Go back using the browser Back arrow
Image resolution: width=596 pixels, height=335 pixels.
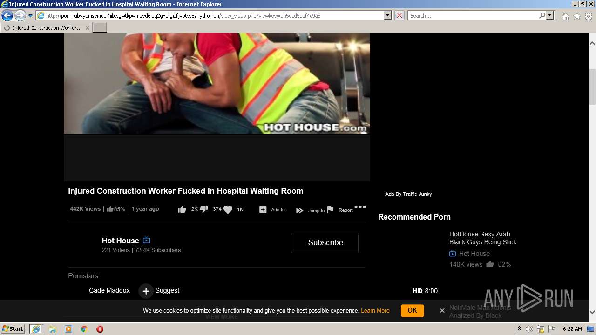7,16
